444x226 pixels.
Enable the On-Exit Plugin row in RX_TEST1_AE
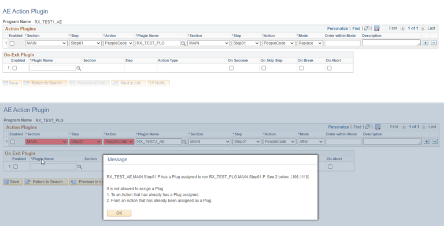coord(14,68)
